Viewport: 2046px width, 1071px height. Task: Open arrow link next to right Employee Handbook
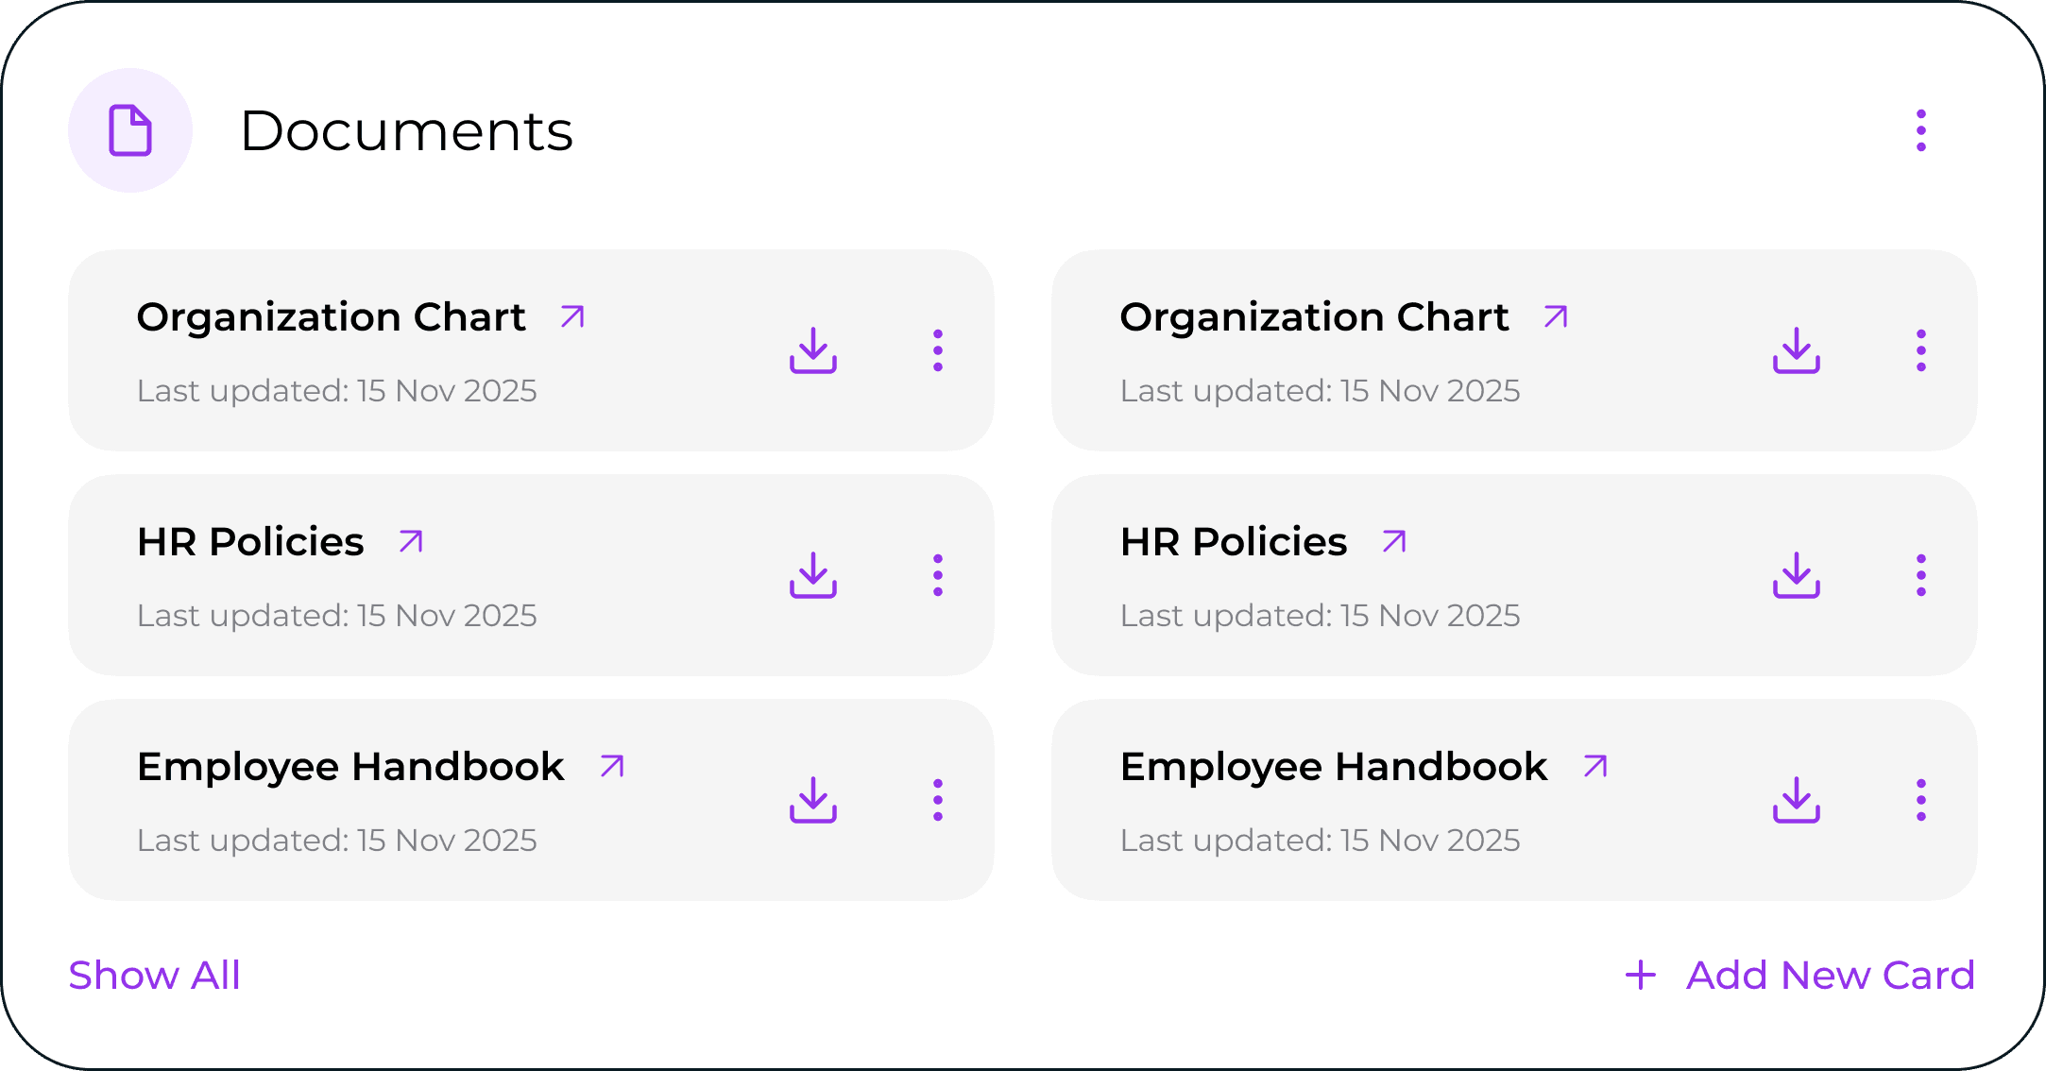coord(1595,766)
